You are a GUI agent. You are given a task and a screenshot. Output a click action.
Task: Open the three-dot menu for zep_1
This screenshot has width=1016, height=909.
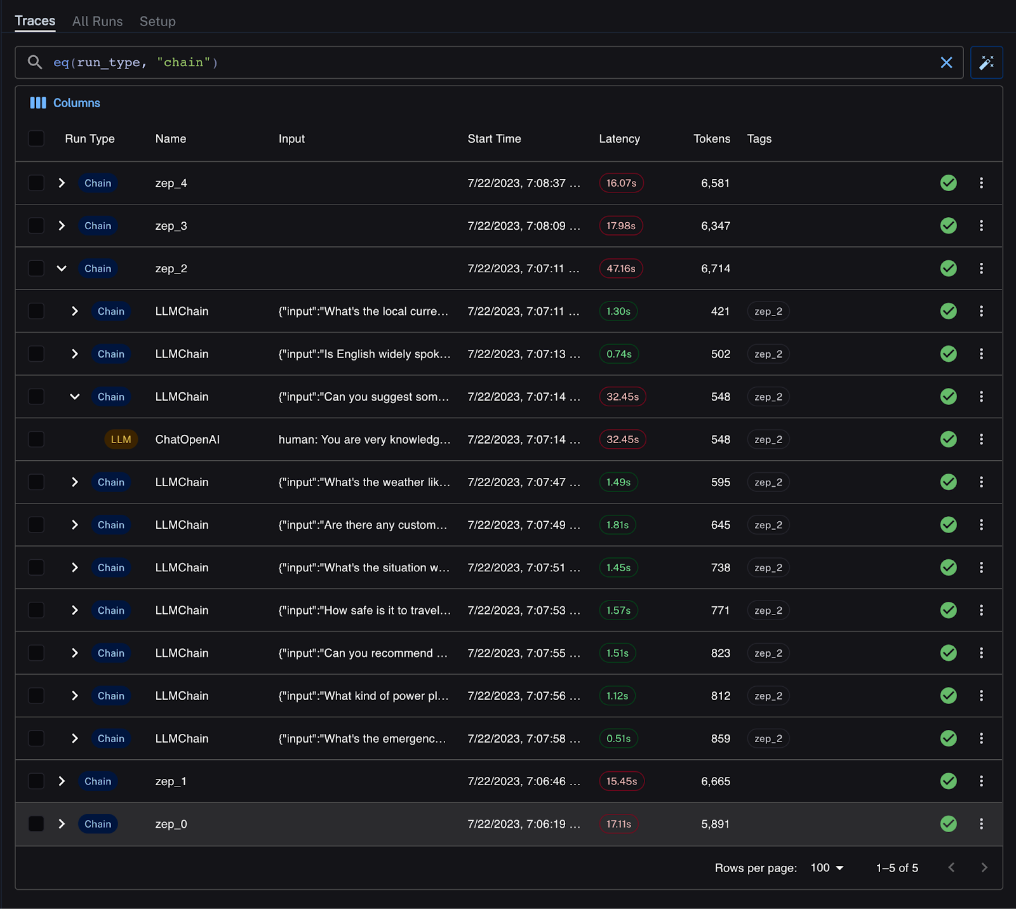(x=981, y=781)
